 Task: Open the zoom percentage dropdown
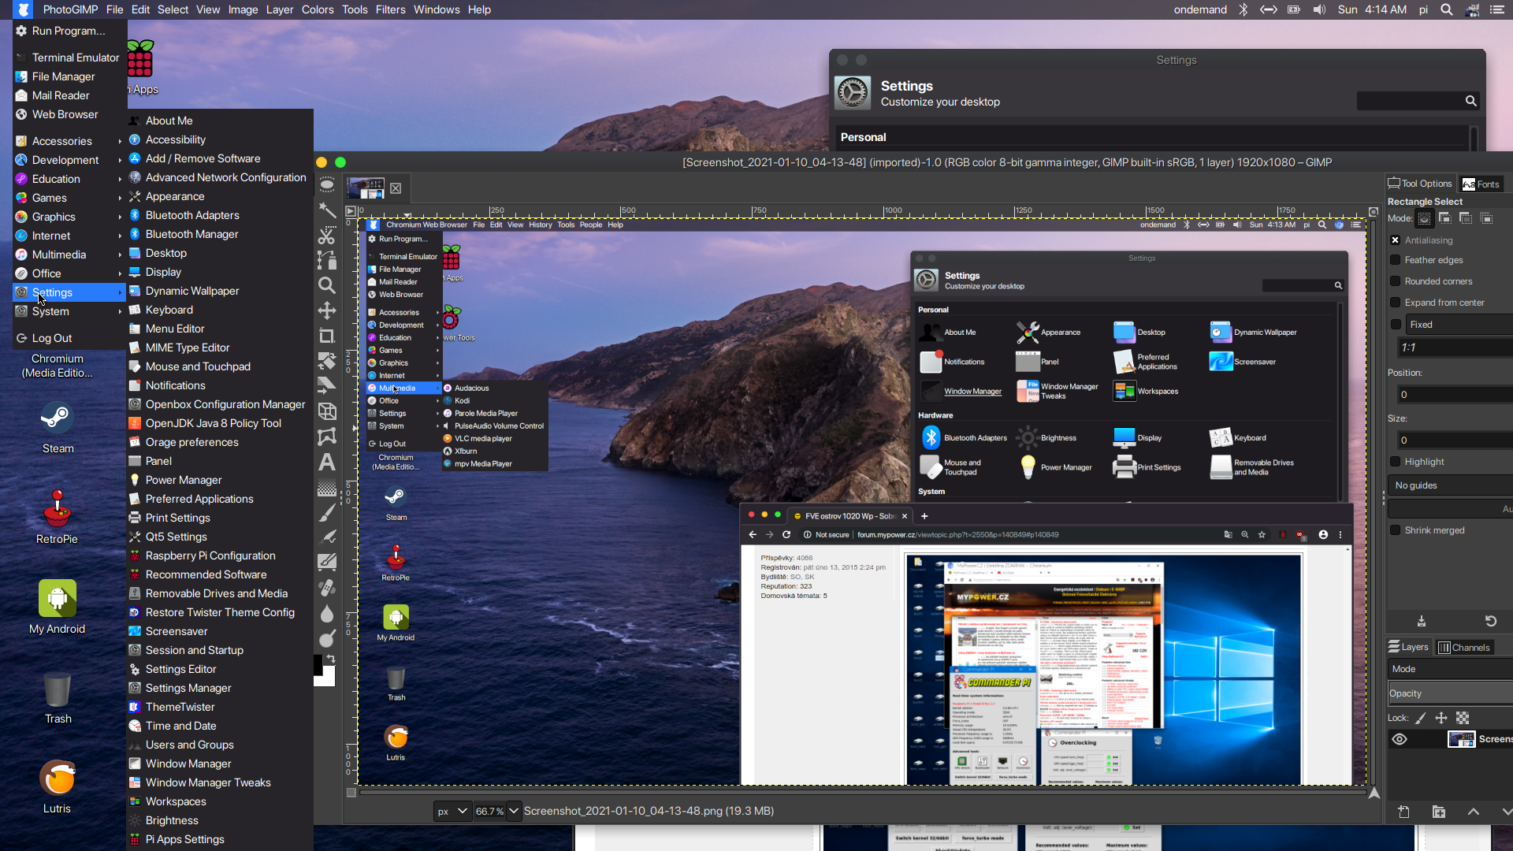click(514, 811)
